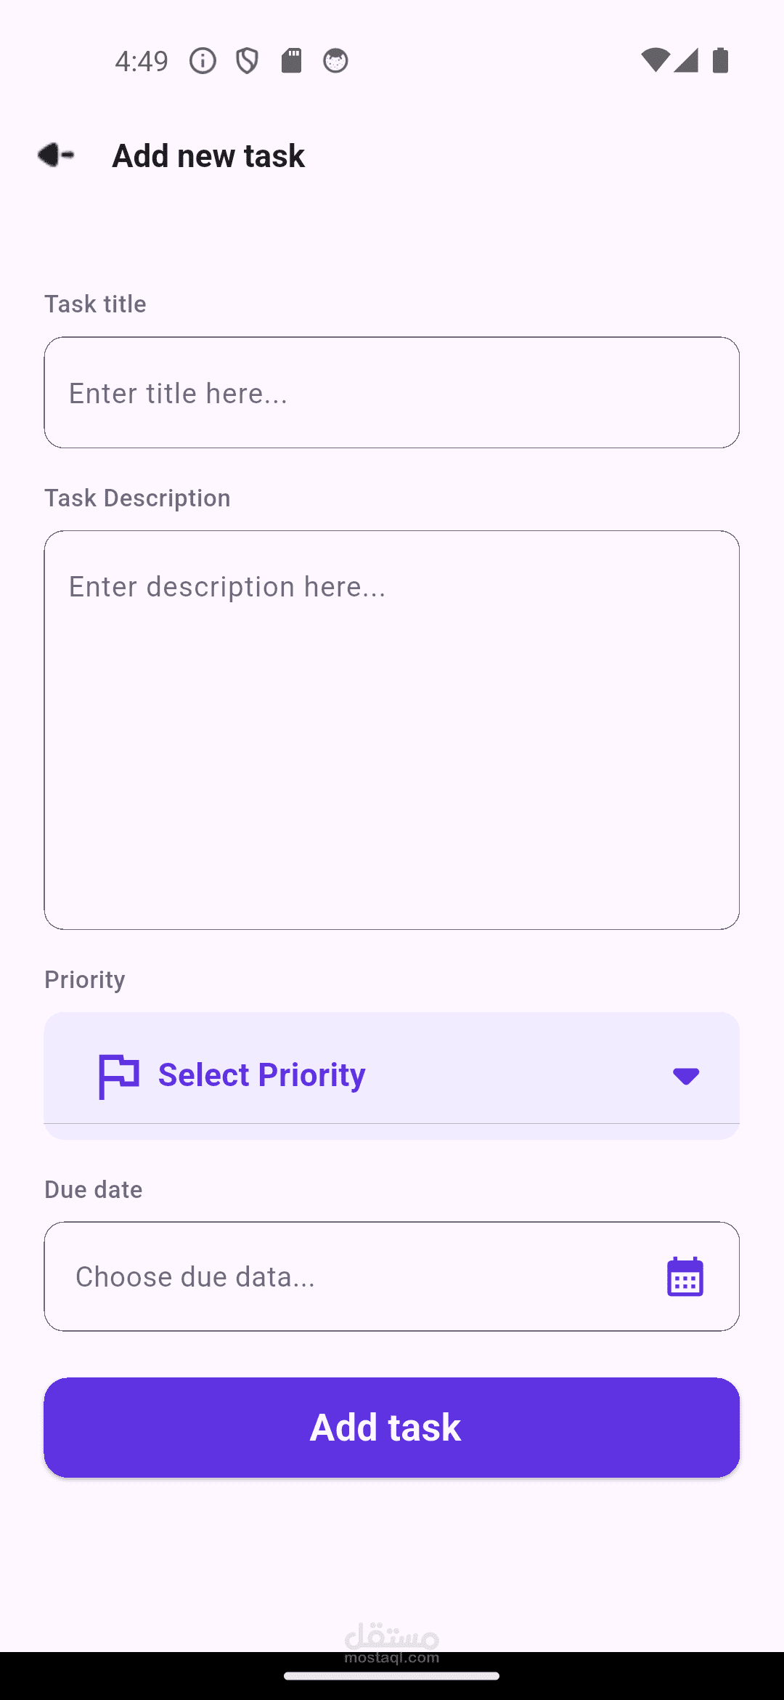Click the priority flag icon
This screenshot has height=1700, width=784.
118,1076
